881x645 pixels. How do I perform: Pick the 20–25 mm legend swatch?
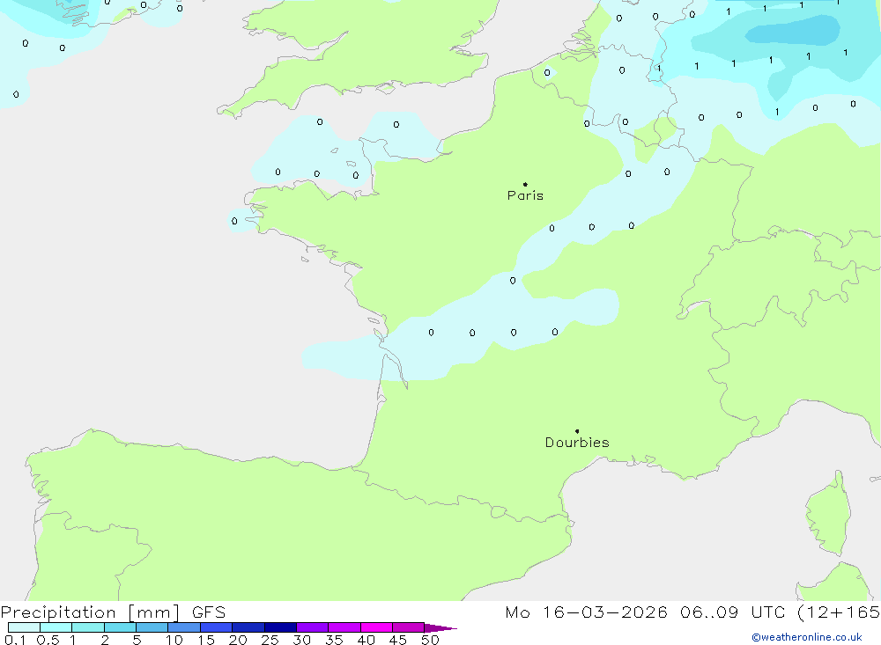(x=248, y=627)
